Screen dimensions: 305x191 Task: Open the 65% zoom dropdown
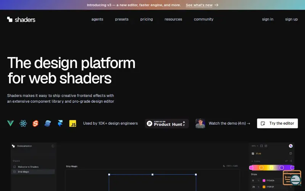[255, 146]
